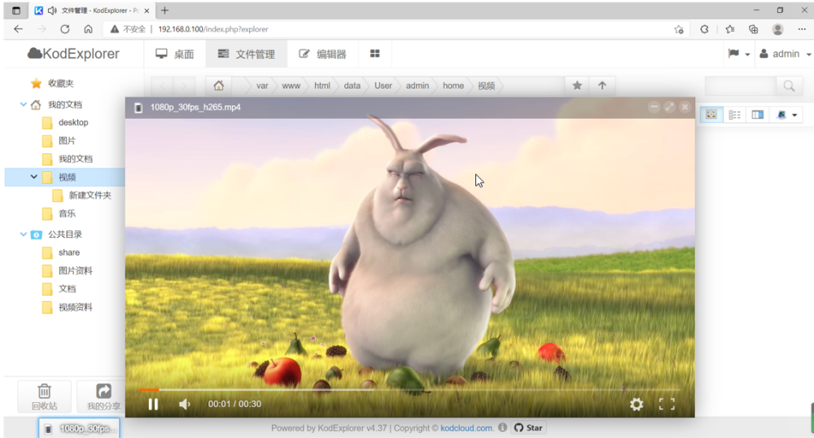Switch to the 编辑器 editor tab
814x438 pixels.
pyautogui.click(x=323, y=55)
